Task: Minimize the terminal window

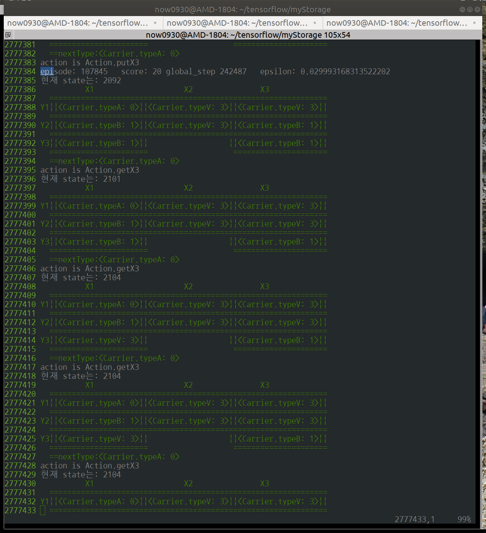Action: (x=462, y=9)
